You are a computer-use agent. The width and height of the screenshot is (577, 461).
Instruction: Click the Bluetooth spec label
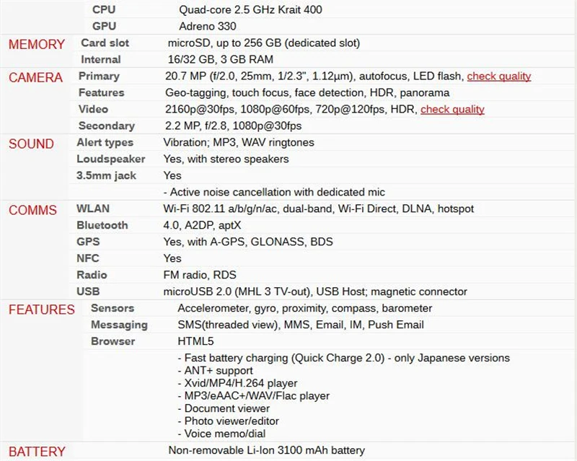[x=102, y=225]
